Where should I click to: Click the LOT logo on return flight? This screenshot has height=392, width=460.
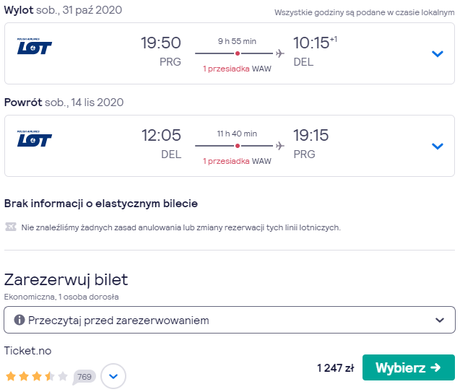pyautogui.click(x=35, y=139)
